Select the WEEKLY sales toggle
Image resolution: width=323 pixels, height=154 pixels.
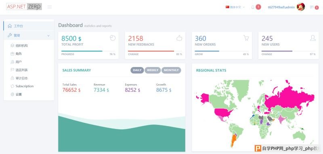point(153,70)
